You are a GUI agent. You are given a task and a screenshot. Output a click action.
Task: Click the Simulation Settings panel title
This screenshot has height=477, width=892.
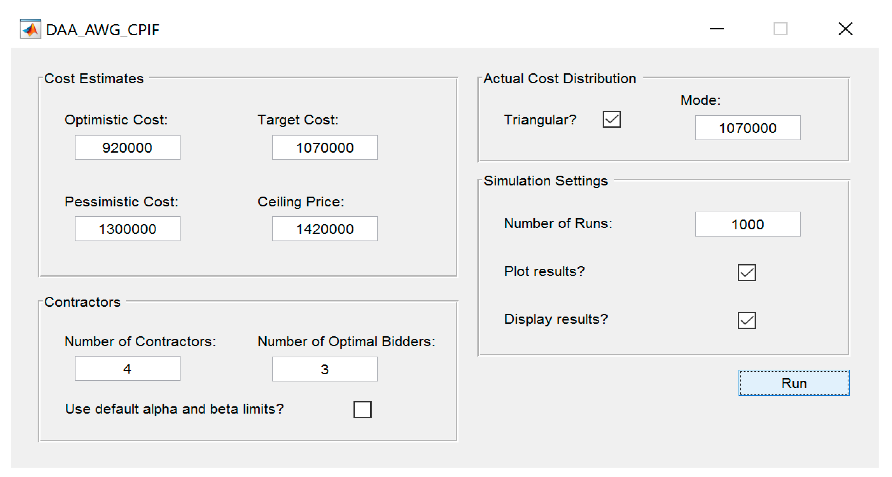[545, 181]
